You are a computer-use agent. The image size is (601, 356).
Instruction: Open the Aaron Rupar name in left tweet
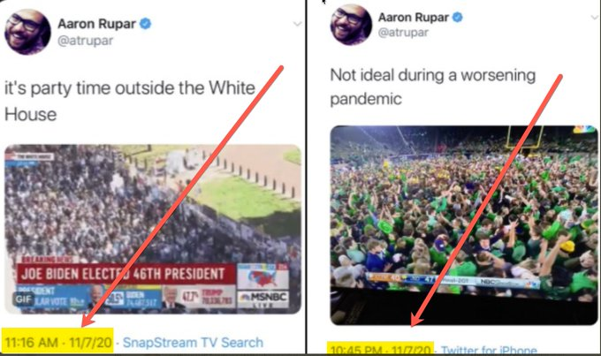[96, 24]
